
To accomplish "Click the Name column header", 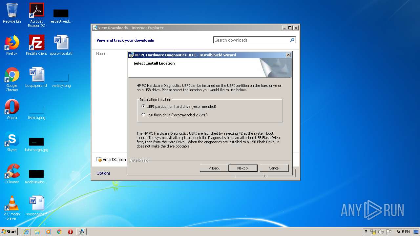I will point(101,53).
